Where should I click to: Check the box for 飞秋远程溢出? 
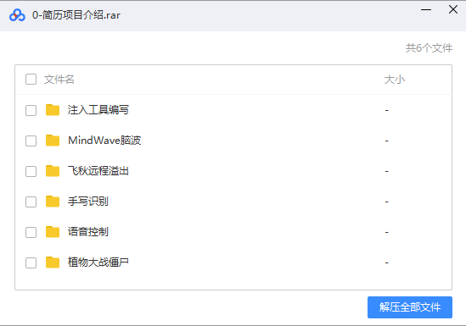pos(31,172)
